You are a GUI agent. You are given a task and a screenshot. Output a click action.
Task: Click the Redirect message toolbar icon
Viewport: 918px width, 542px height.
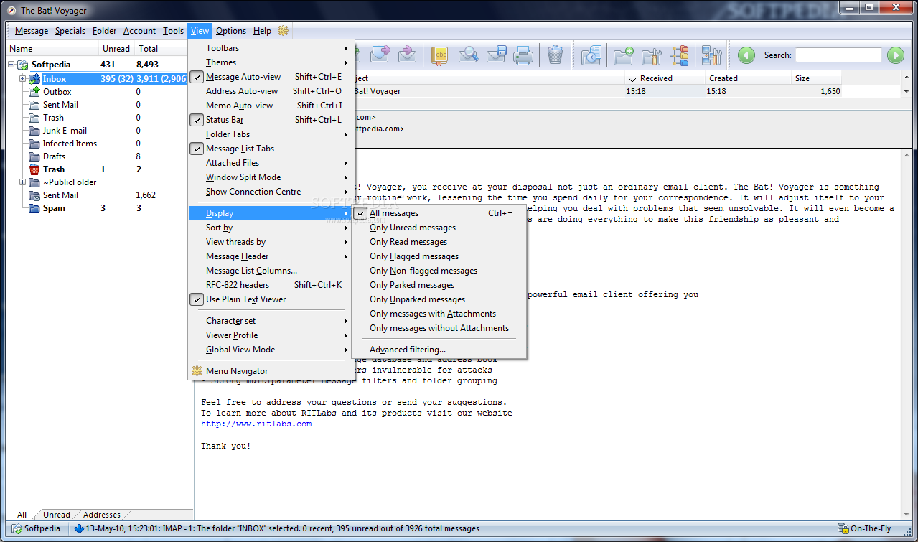click(x=407, y=55)
